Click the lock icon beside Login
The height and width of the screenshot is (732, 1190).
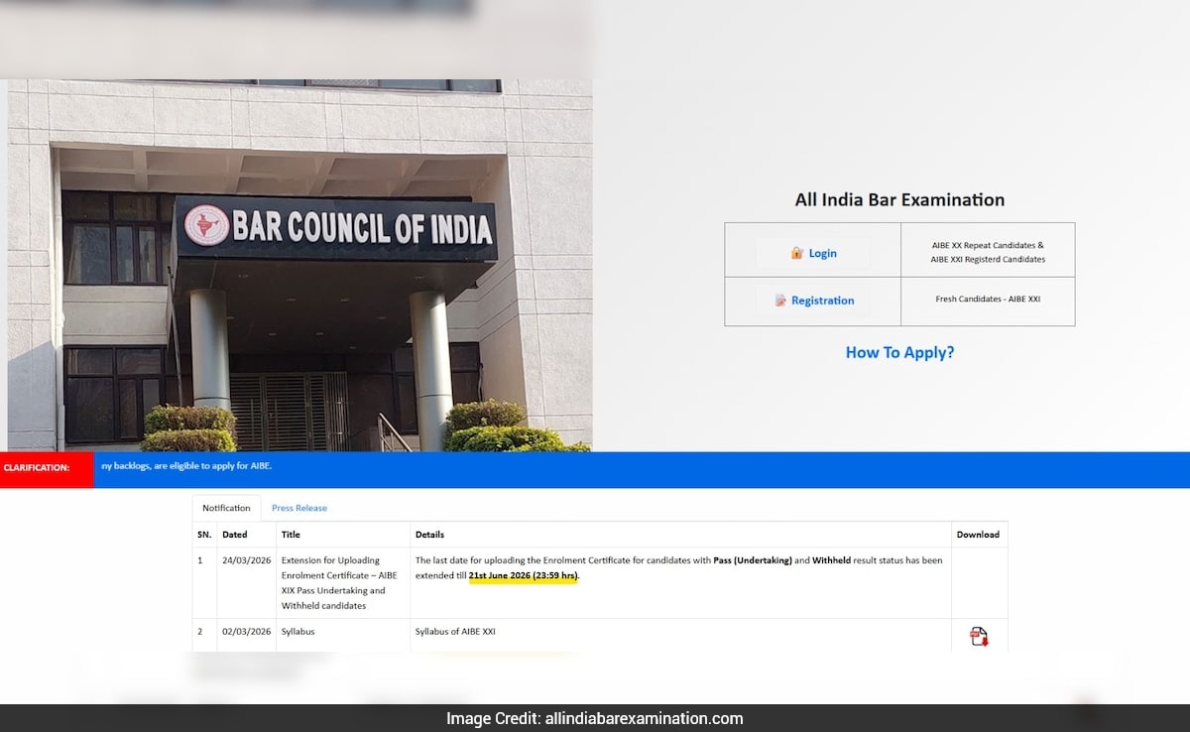click(796, 253)
